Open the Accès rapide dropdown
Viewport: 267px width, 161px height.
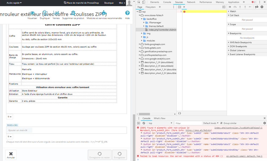tap(14, 3)
